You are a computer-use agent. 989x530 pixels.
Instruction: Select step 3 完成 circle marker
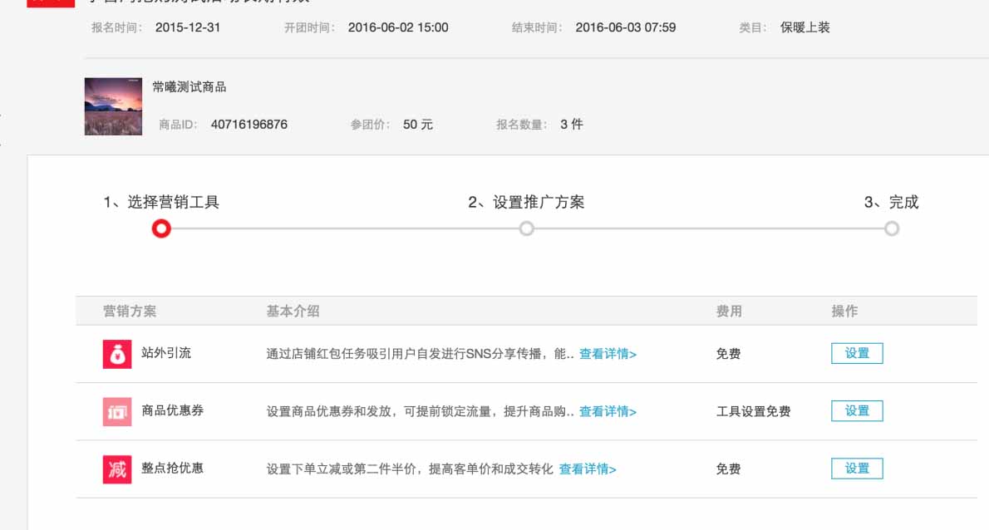pos(891,228)
